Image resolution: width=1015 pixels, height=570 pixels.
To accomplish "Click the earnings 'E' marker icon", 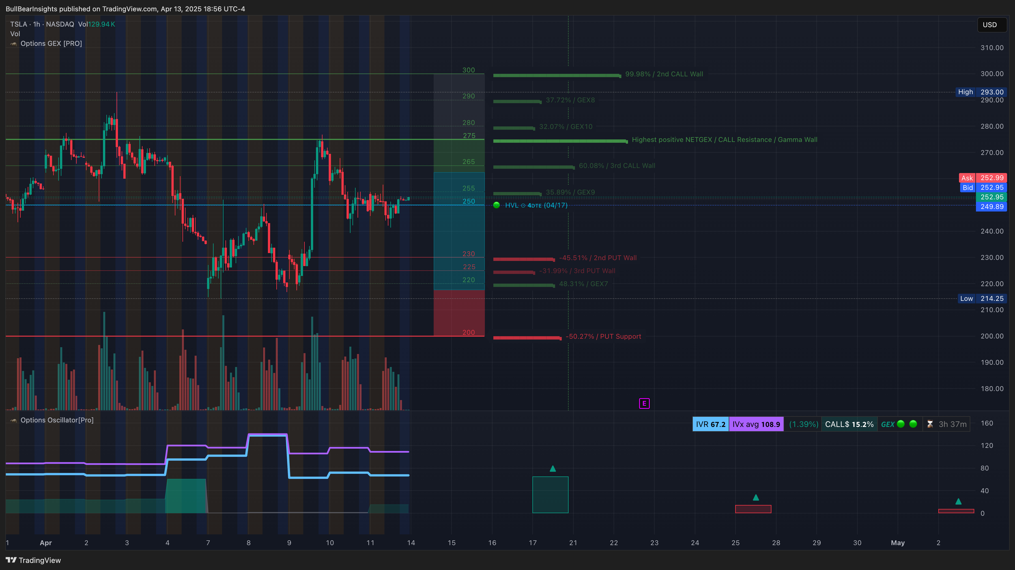I will click(x=644, y=403).
